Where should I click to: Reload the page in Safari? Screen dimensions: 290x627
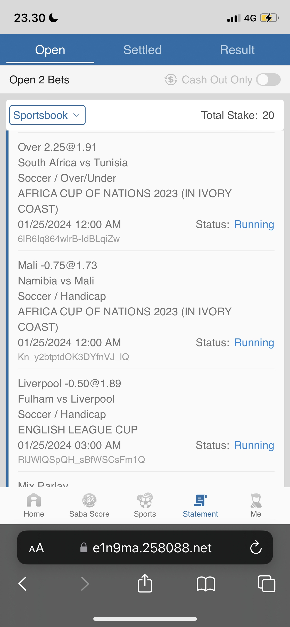pos(256,547)
